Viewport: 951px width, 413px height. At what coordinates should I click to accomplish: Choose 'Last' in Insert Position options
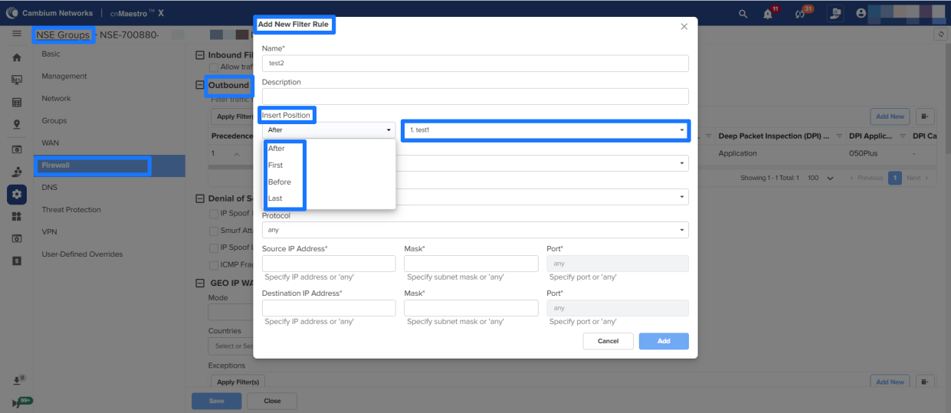(x=275, y=198)
